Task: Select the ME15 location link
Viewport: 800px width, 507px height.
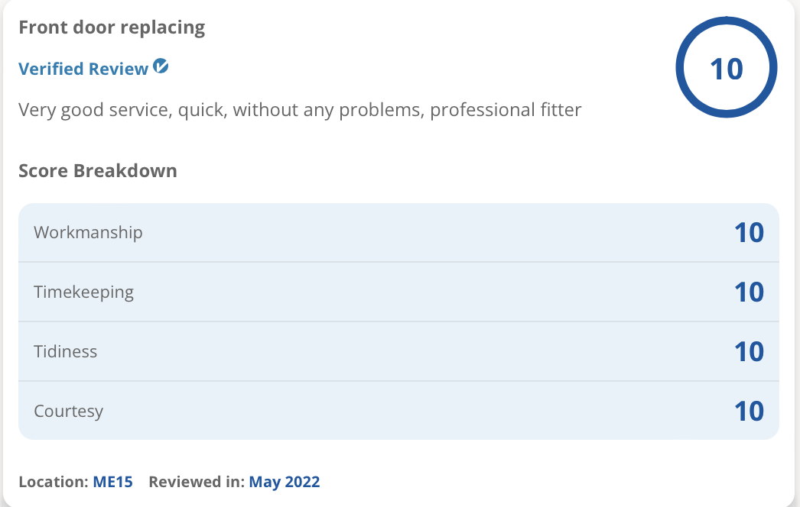Action: coord(112,482)
